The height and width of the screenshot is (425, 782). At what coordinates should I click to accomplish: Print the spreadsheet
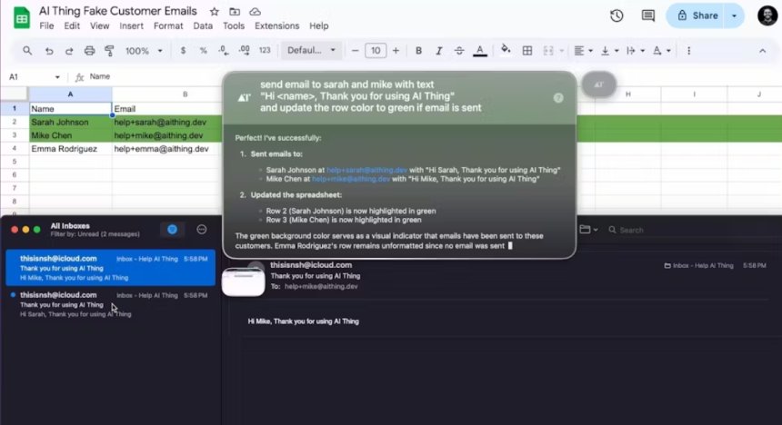[x=89, y=50]
